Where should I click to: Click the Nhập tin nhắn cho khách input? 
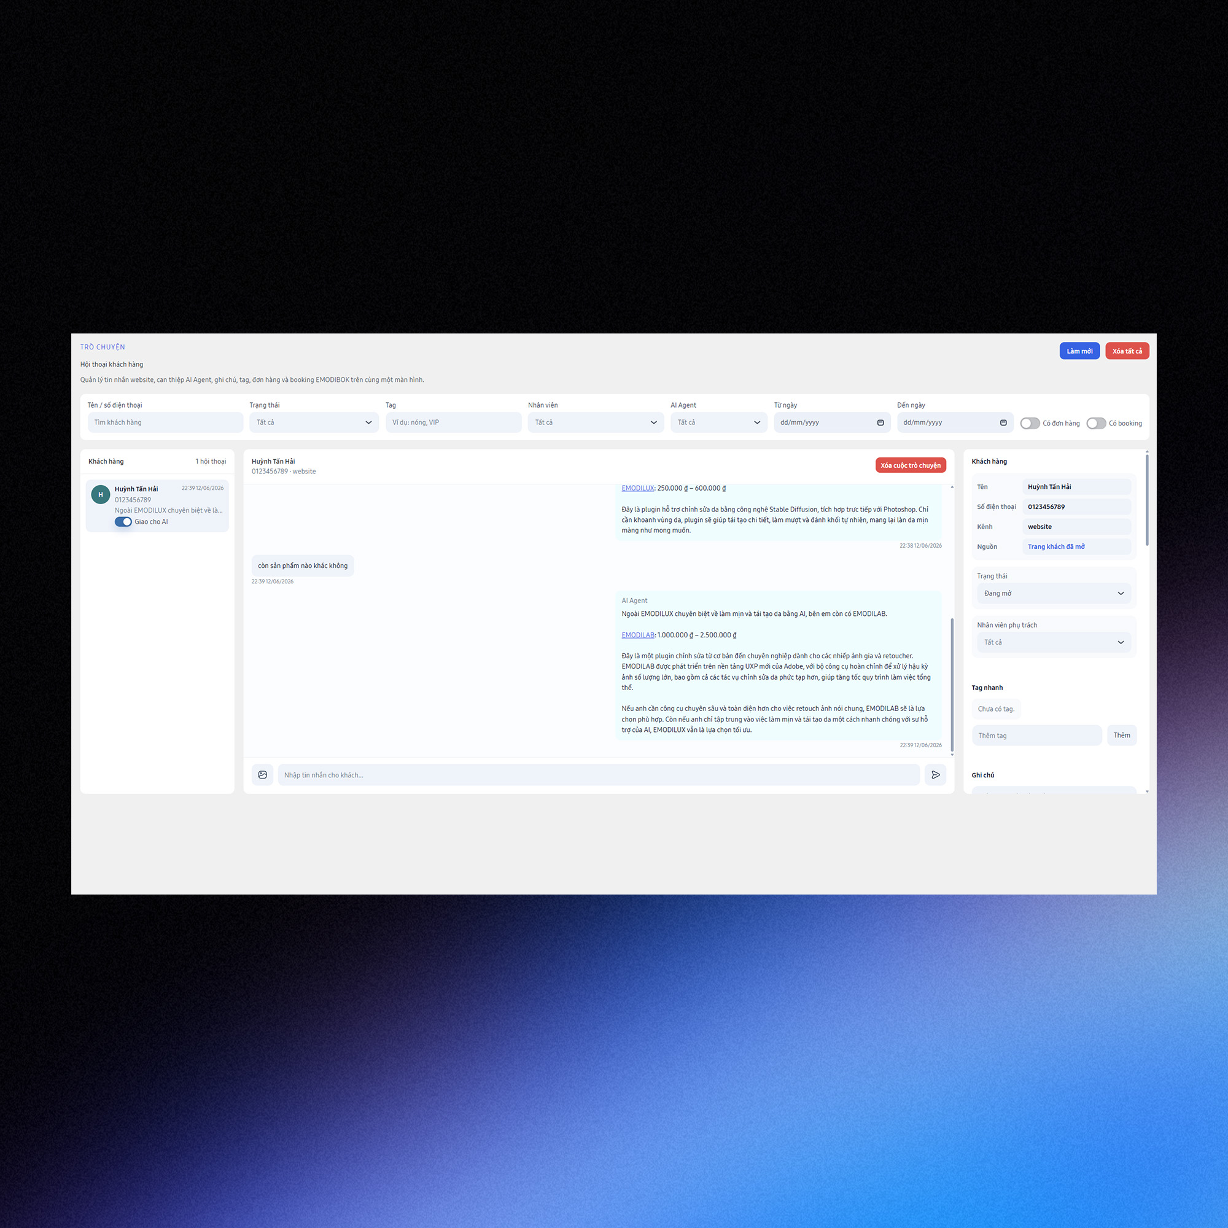[598, 775]
